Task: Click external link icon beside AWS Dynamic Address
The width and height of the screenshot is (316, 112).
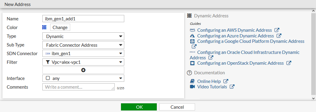Action: point(277,30)
